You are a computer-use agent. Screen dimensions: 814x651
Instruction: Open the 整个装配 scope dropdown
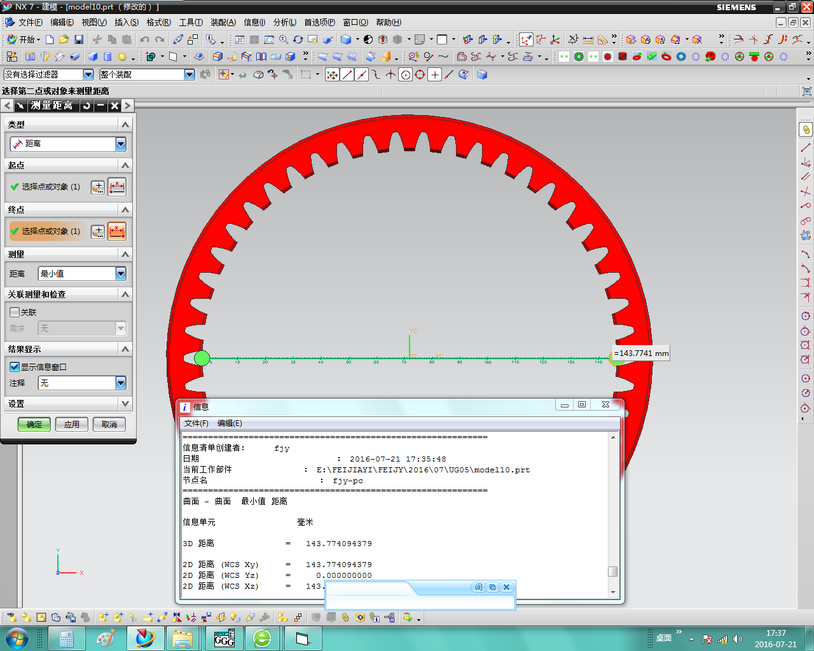[190, 74]
